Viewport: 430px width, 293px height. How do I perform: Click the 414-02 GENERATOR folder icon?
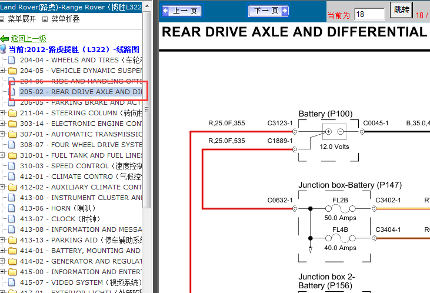12,261
